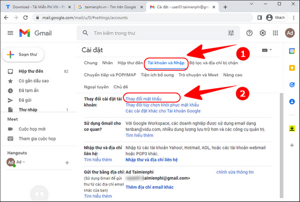Viewport: 300px width, 202px height.
Task: Click Tìm hiểu thêm under Google Workspace
Action: click(x=140, y=136)
